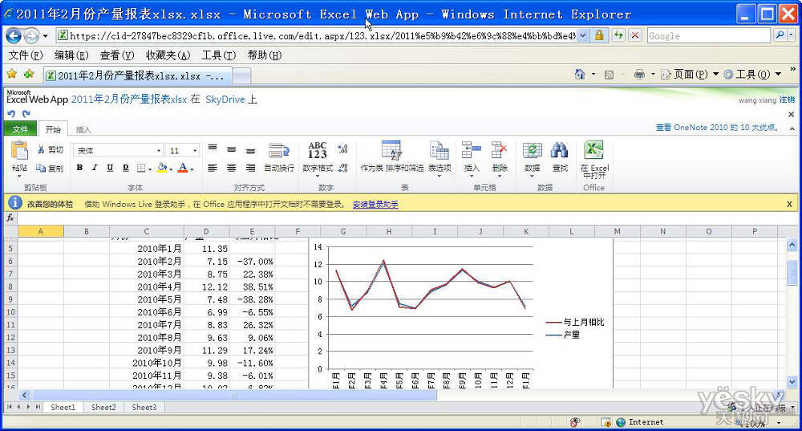Click the browser Home icon
This screenshot has width=802, height=431.
(x=579, y=74)
